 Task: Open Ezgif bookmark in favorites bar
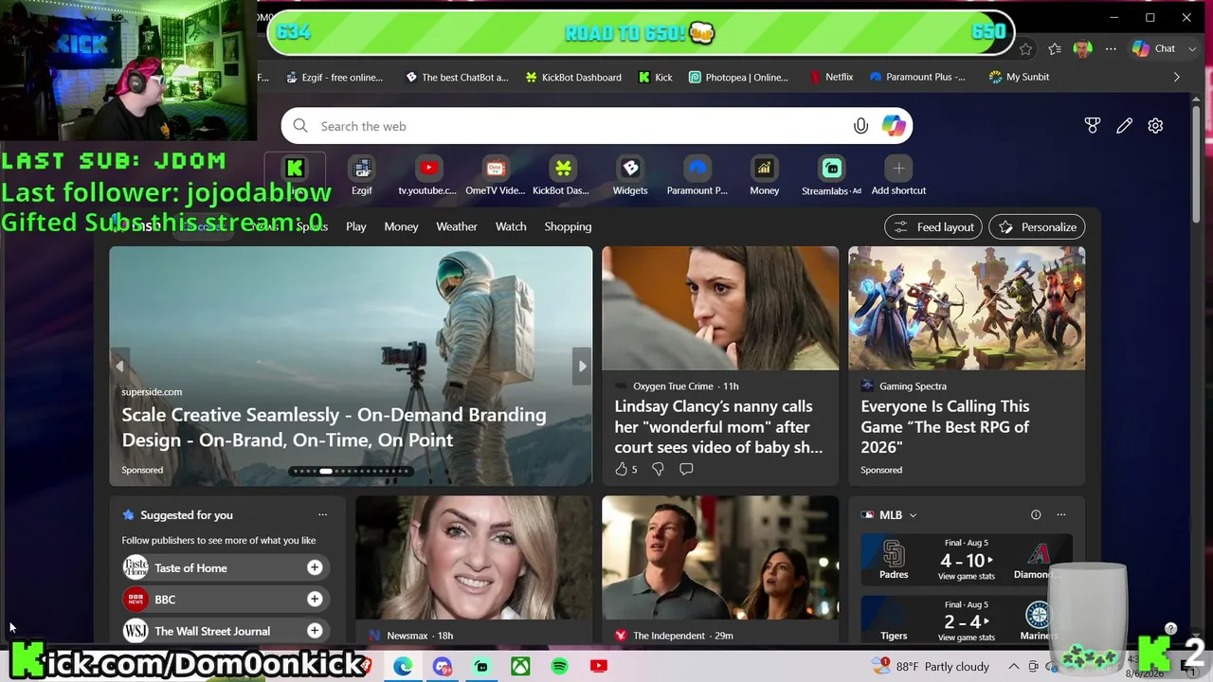click(333, 77)
